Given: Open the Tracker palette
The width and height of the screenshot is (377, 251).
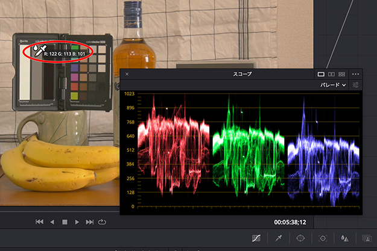Looking at the screenshot, I should coord(323,238).
